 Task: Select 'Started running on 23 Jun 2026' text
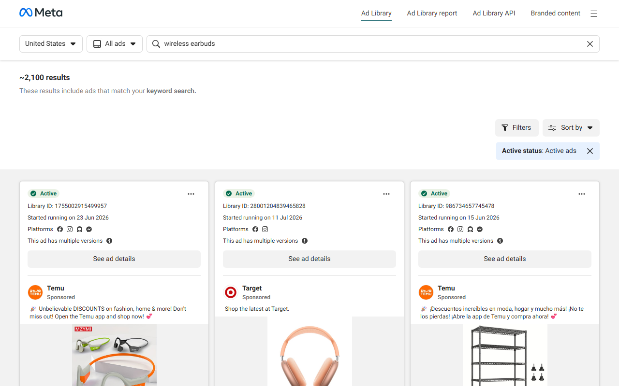(x=67, y=218)
